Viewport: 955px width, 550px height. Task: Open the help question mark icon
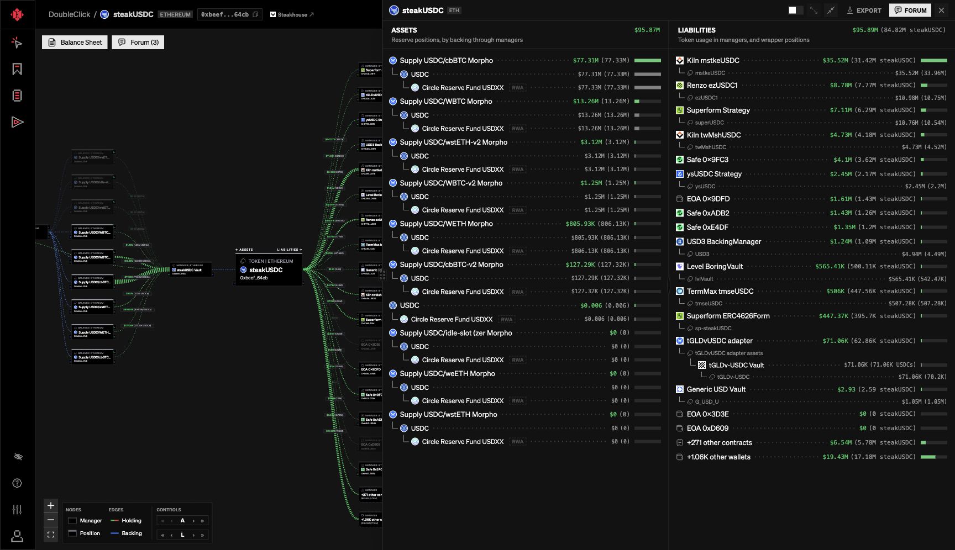(x=17, y=483)
